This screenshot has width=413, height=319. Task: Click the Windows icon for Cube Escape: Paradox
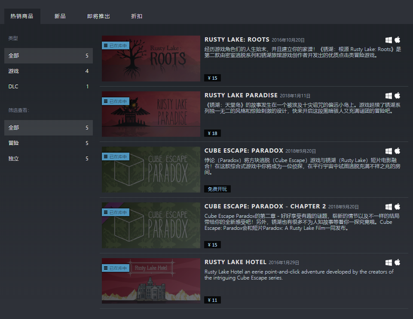click(x=389, y=151)
